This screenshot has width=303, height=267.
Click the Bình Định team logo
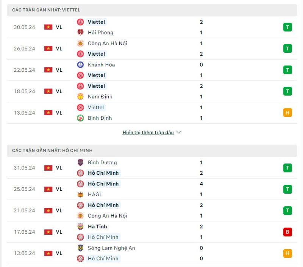pos(80,118)
